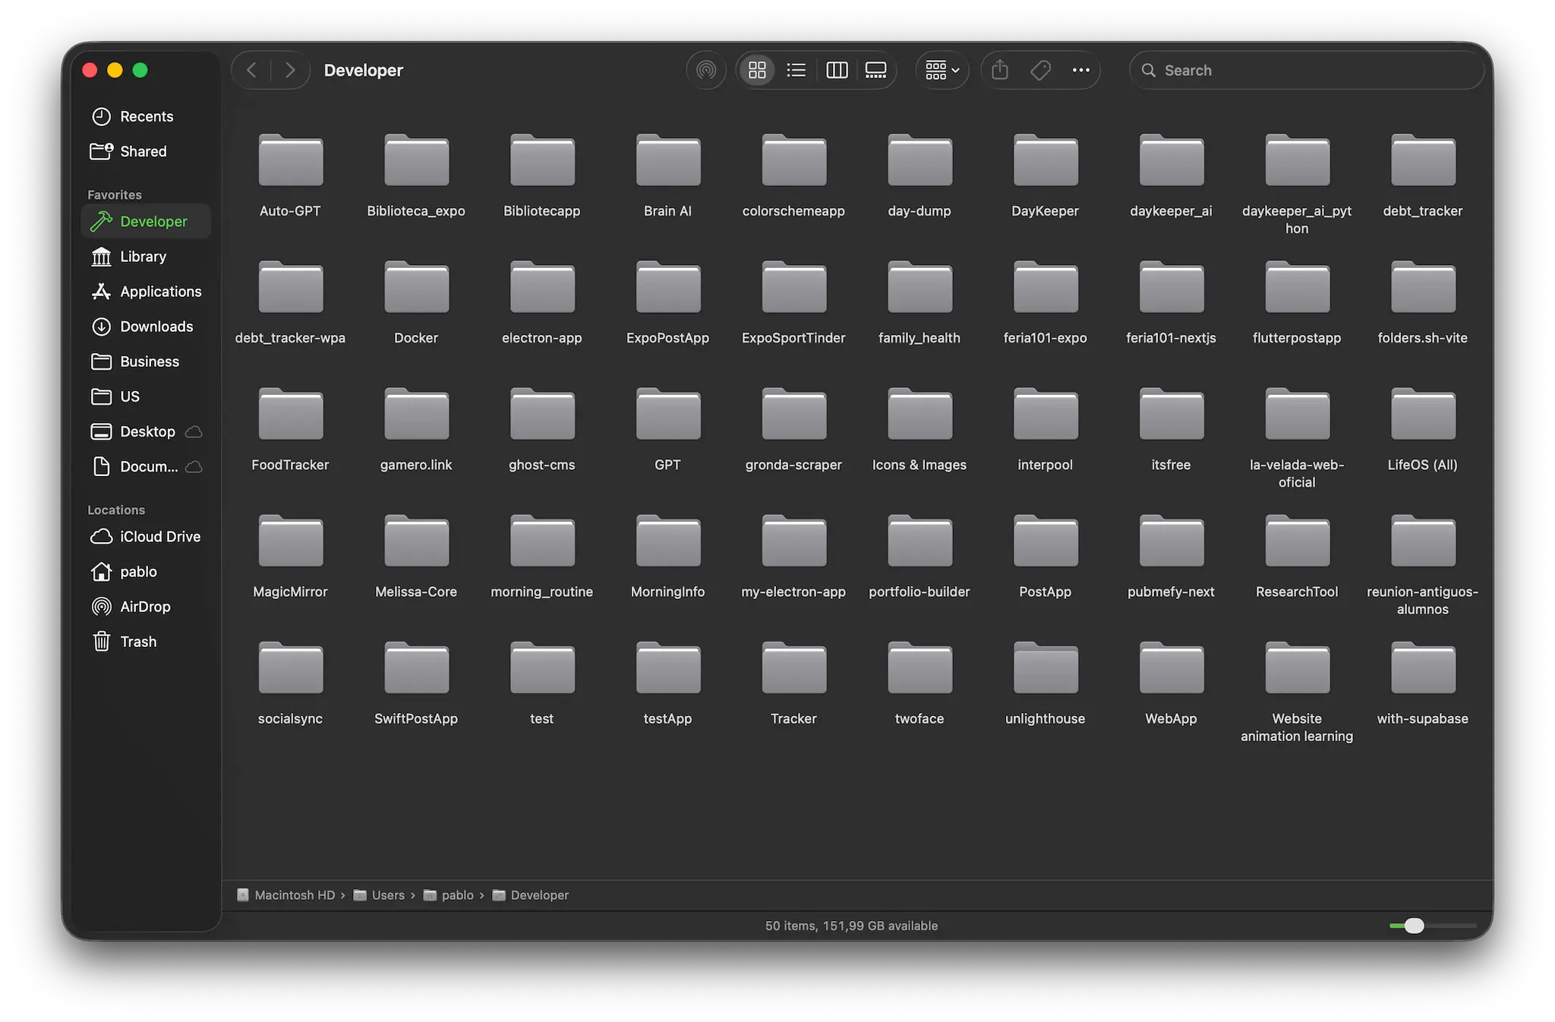Switch to gallery view
The height and width of the screenshot is (1022, 1555).
point(875,71)
